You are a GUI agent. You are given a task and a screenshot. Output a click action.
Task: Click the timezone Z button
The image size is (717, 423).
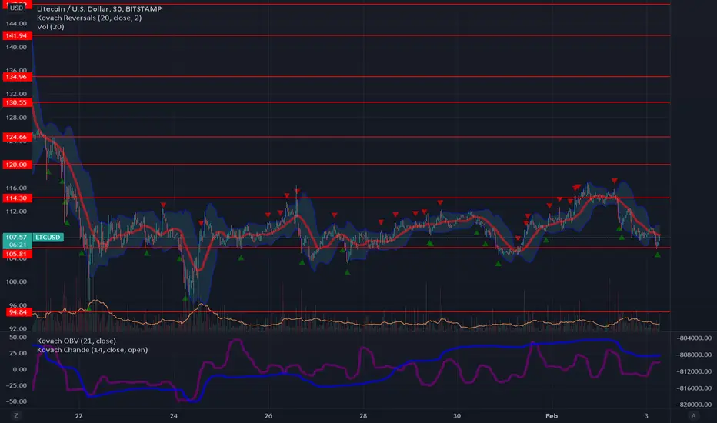(16, 415)
